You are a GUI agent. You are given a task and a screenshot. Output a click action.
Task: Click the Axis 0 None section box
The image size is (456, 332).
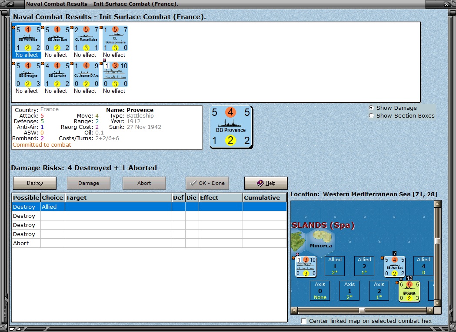click(x=320, y=291)
